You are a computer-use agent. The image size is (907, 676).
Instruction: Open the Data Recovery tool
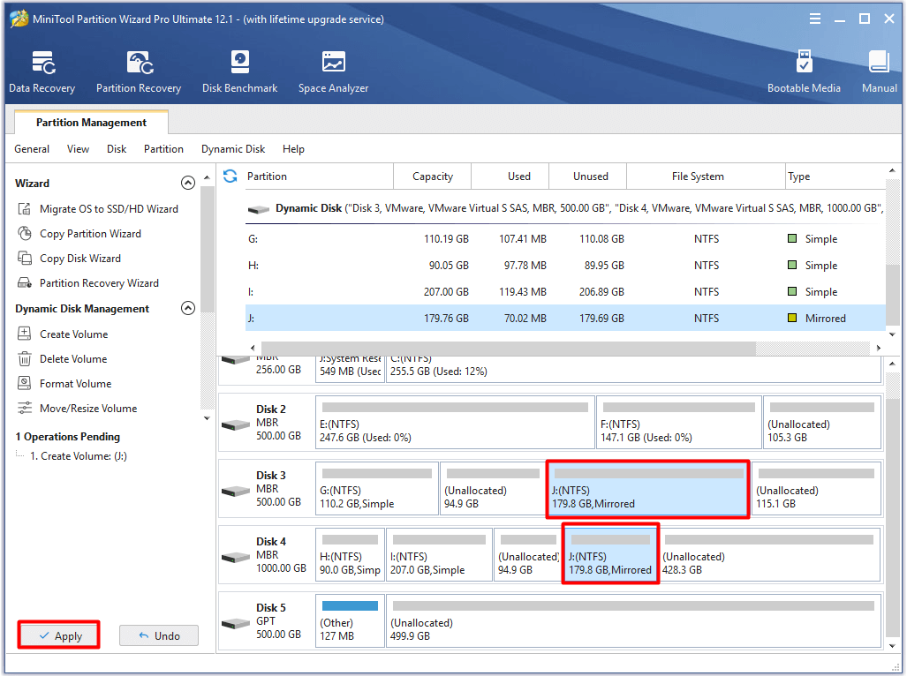(42, 71)
